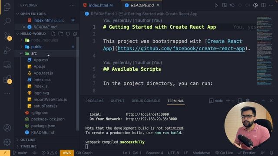This screenshot has width=278, height=156.
Task: Collapse all folders in explorer
Action: [x=75, y=34]
